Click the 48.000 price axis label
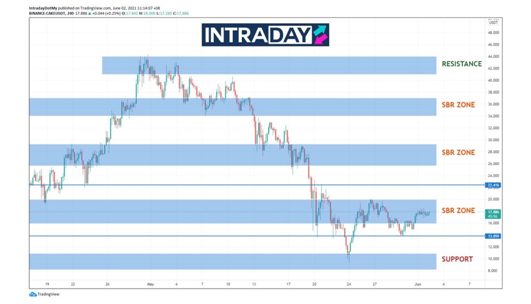The width and height of the screenshot is (531, 304). pyautogui.click(x=493, y=33)
